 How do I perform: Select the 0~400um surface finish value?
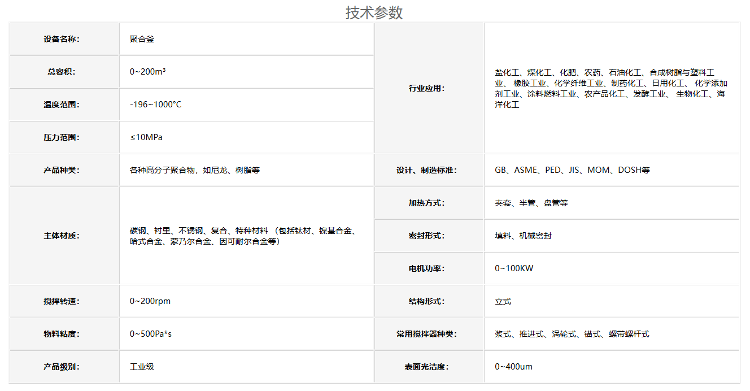[x=513, y=367]
